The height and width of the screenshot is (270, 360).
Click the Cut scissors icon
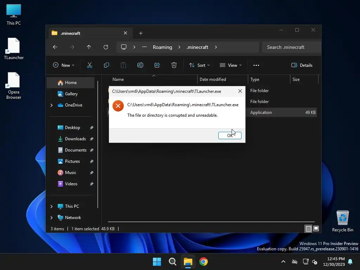tap(90, 65)
